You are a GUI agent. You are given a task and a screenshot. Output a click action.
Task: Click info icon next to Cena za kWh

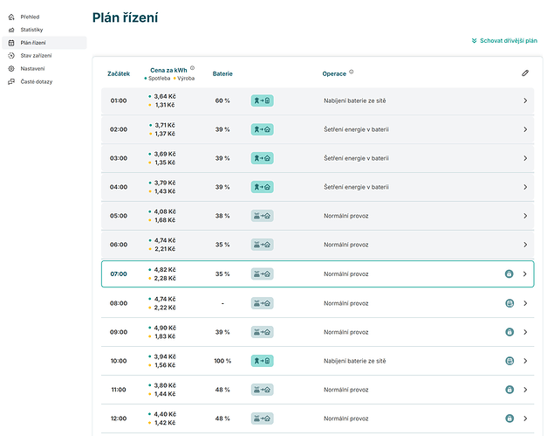[192, 68]
